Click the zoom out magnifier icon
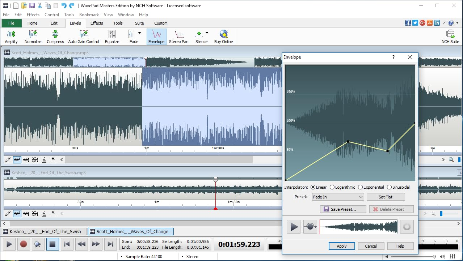This screenshot has height=261, width=463. coord(451,159)
